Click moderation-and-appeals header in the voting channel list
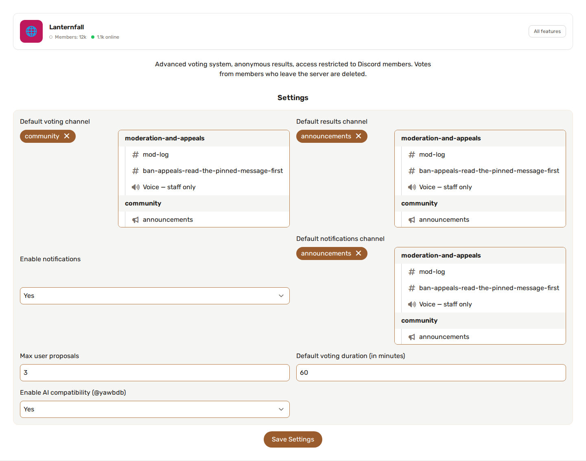 204,138
